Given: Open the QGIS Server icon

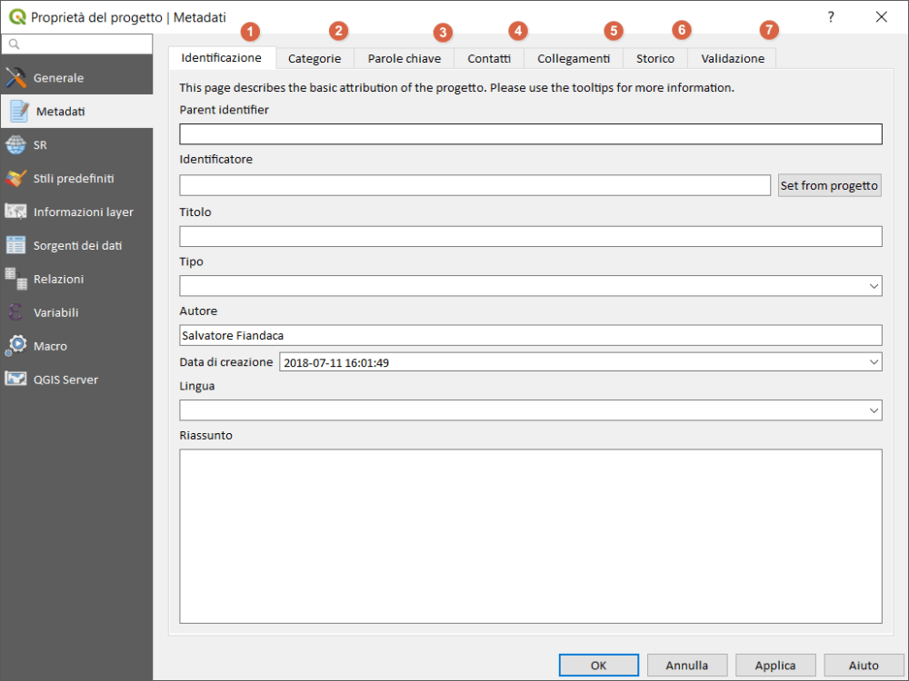Looking at the screenshot, I should point(16,380).
